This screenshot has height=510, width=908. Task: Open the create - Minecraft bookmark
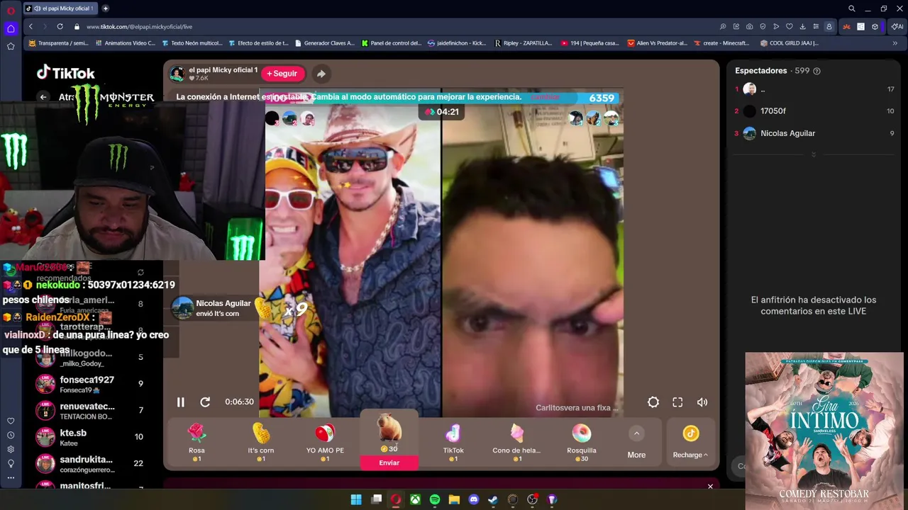[721, 42]
